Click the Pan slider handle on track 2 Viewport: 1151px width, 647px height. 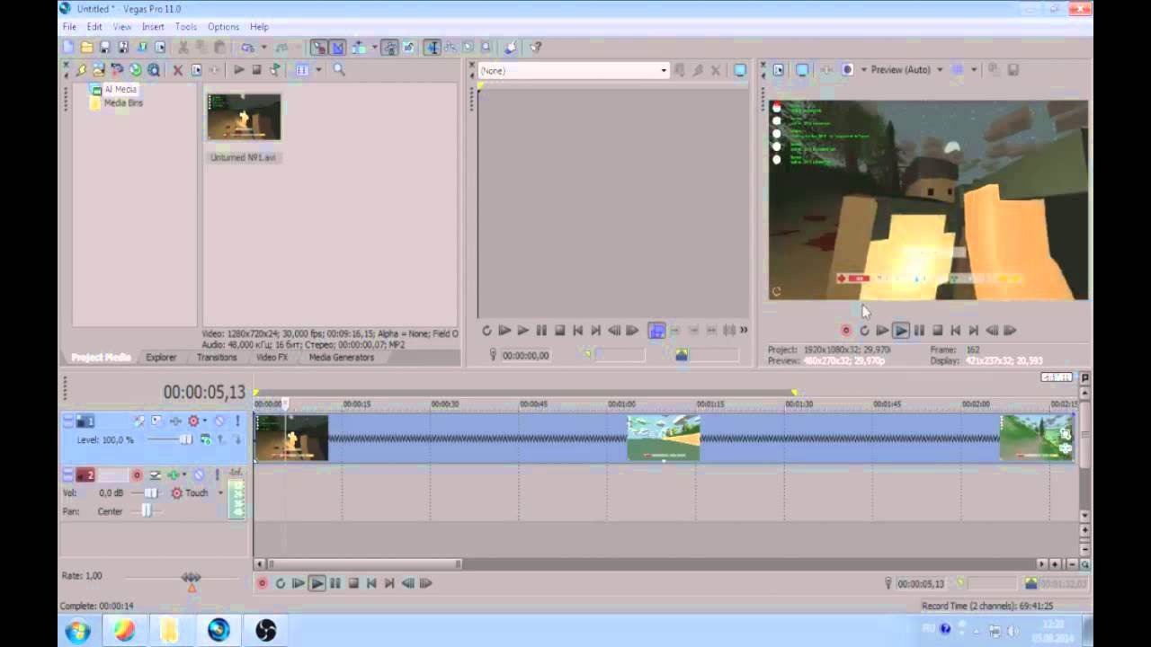coord(147,510)
